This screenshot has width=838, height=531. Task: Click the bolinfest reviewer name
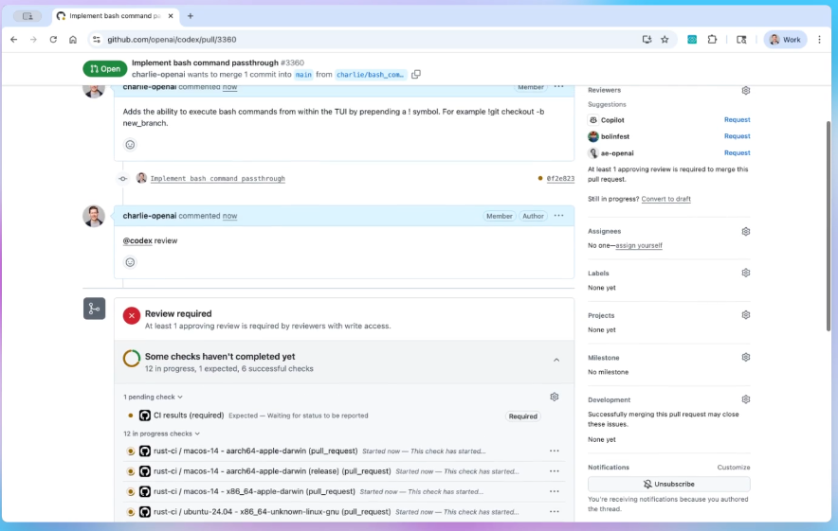point(615,136)
